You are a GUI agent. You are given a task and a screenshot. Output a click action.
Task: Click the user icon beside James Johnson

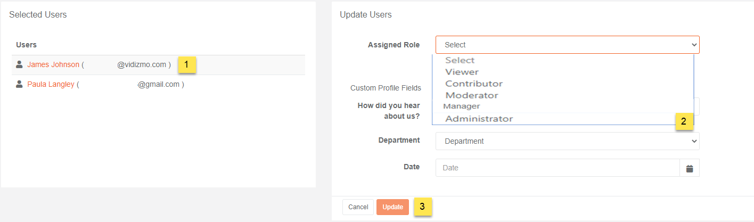click(x=20, y=64)
